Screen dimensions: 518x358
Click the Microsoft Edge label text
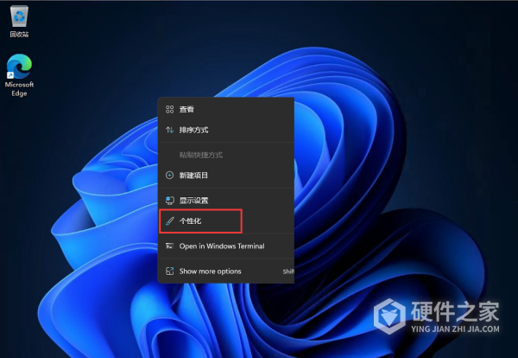point(19,89)
